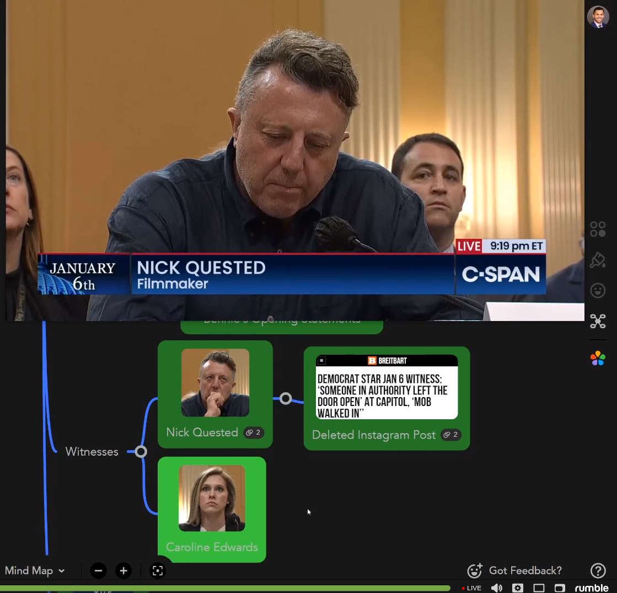
Task: Open the user profile avatar
Action: click(598, 17)
